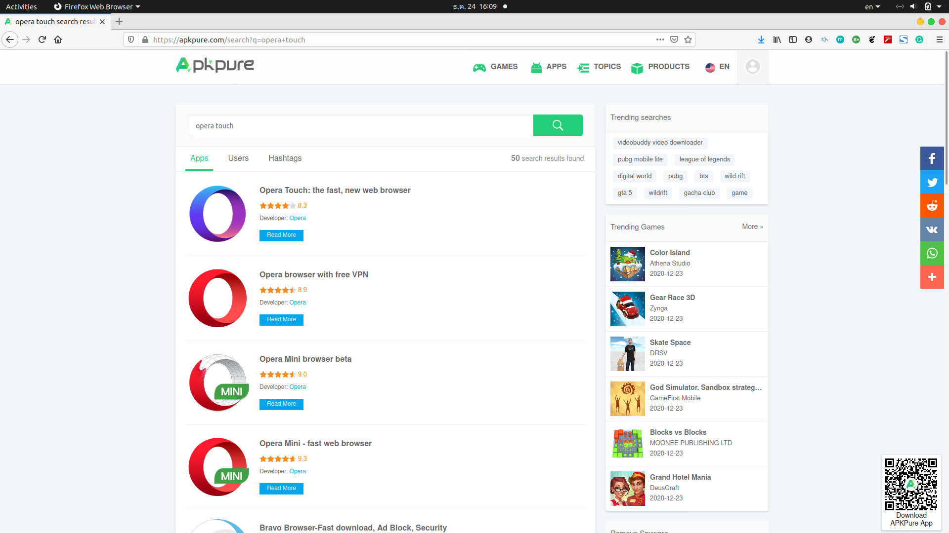Image resolution: width=949 pixels, height=533 pixels.
Task: Open Opera Touch title link
Action: pos(335,190)
